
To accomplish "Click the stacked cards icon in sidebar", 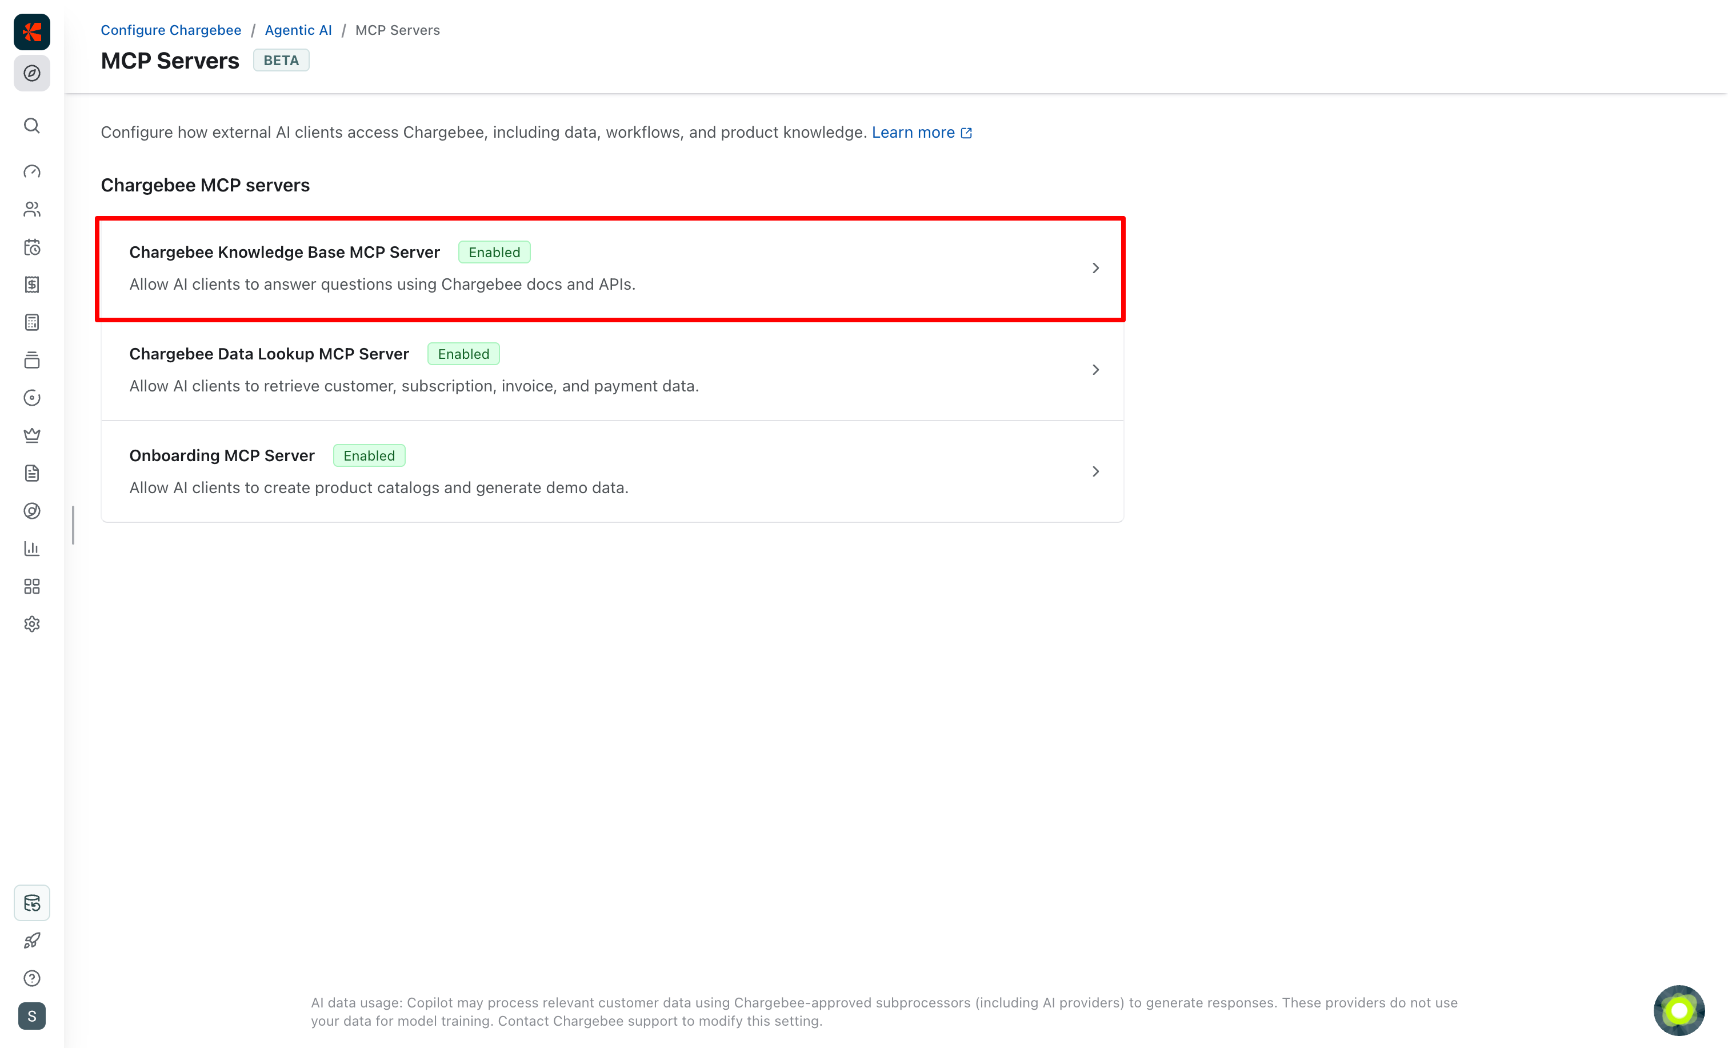I will [32, 360].
